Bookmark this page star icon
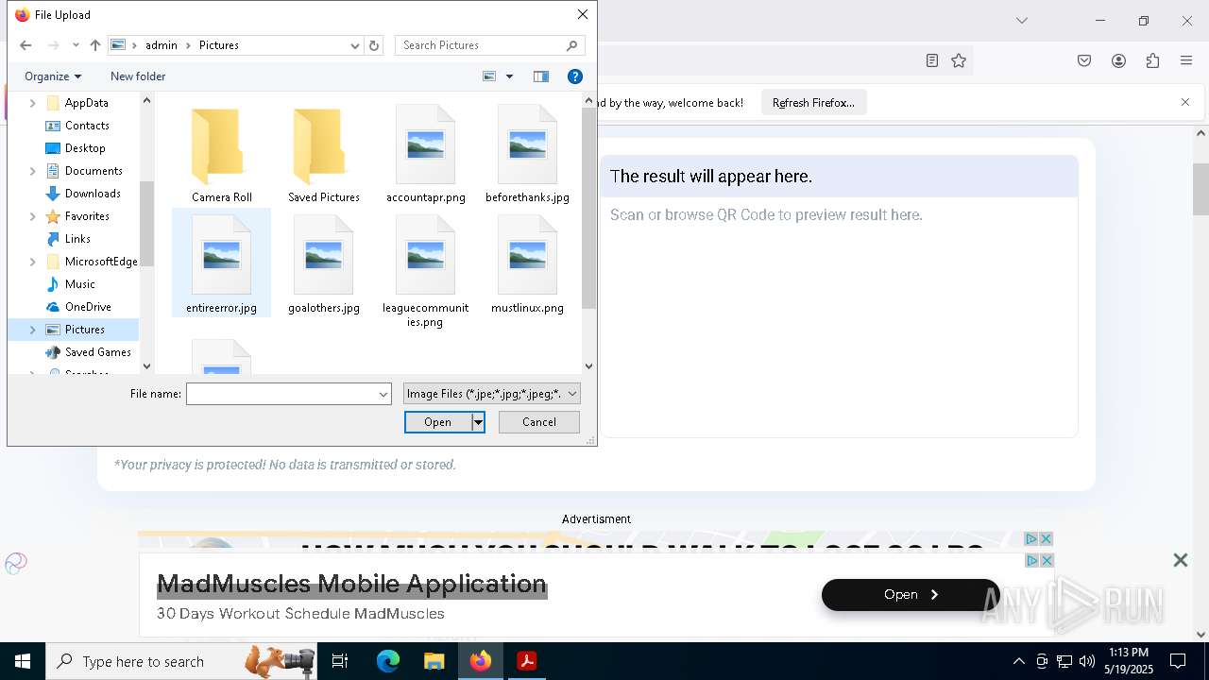 [x=959, y=60]
